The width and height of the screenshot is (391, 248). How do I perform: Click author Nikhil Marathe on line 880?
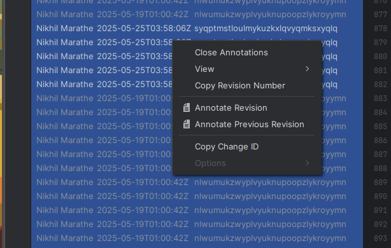click(65, 56)
